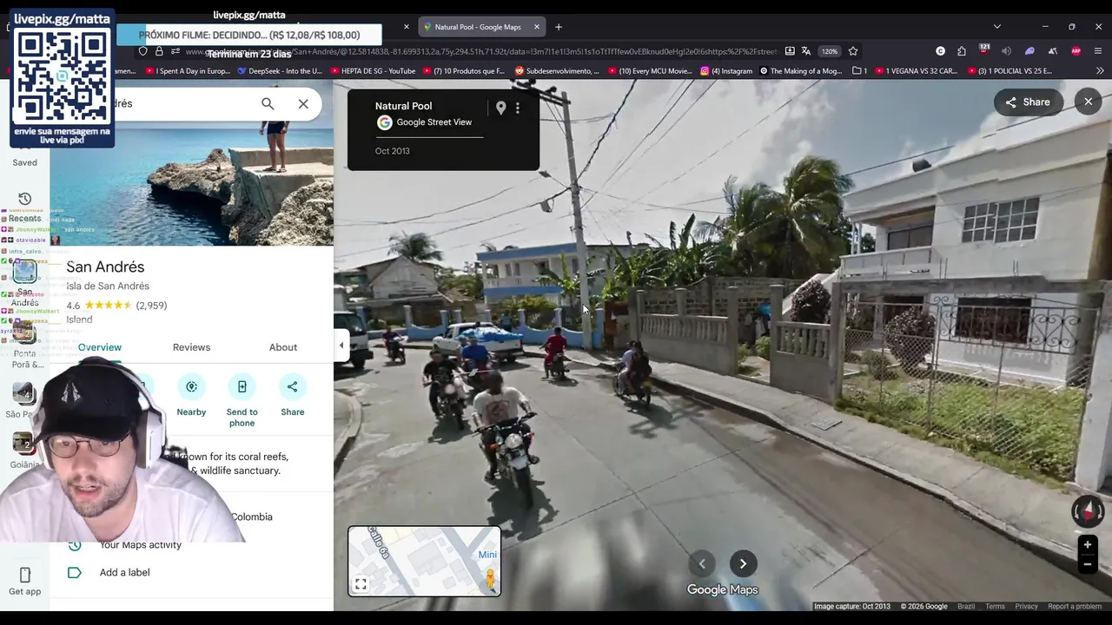Switch to the Overview tab

pyautogui.click(x=100, y=347)
